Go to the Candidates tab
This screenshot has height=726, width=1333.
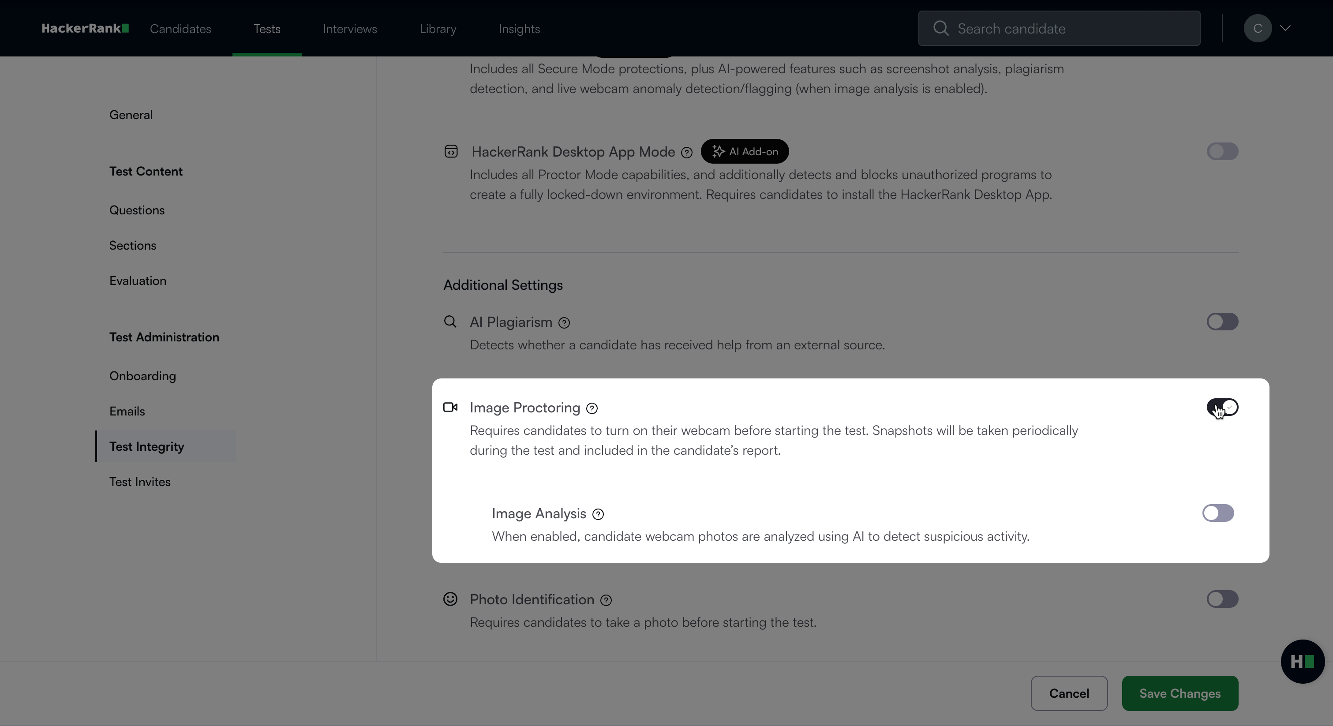click(180, 29)
